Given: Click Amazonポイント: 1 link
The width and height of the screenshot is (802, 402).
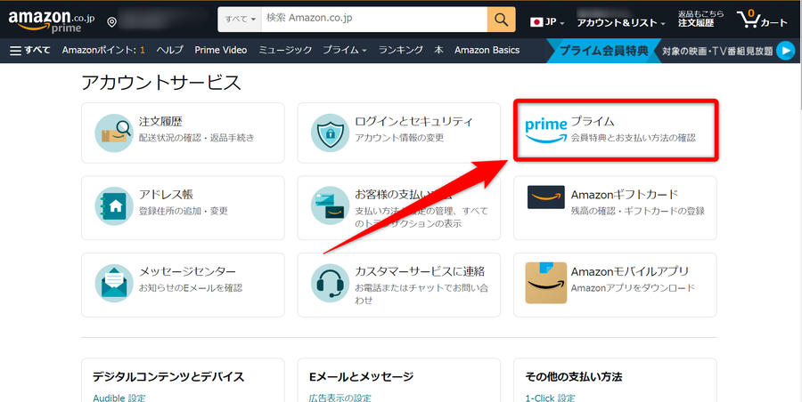Looking at the screenshot, I should 103,50.
